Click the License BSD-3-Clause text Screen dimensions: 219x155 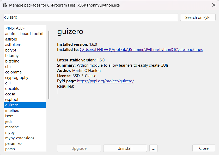pos(77,76)
